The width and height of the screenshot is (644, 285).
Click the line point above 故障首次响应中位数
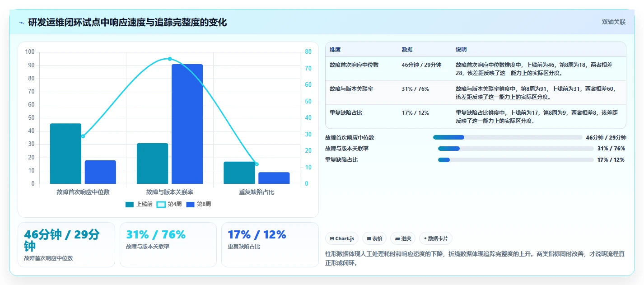[x=83, y=136]
